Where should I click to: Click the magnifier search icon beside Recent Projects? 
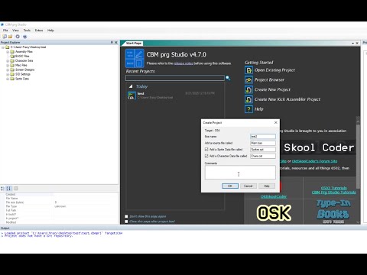(228, 78)
